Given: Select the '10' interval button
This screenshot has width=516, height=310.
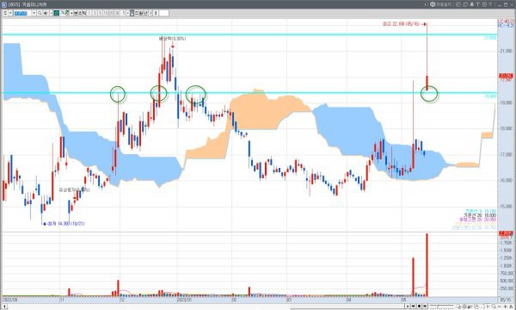Looking at the screenshot, I should pos(105,13).
